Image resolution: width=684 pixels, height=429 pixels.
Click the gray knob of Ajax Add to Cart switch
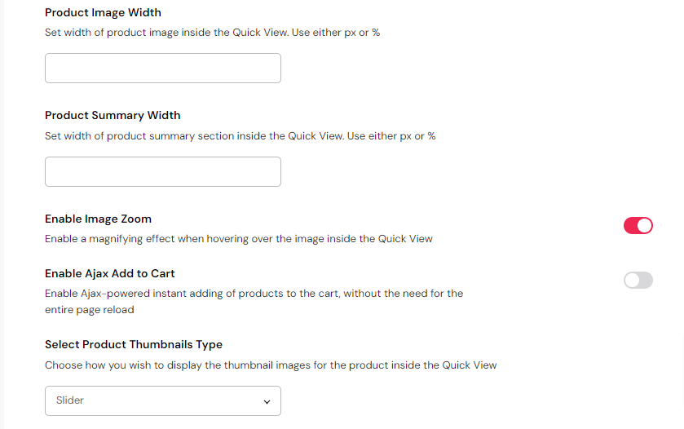pos(632,281)
